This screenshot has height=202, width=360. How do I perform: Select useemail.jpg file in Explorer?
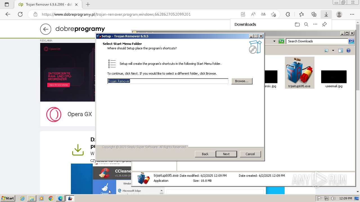[334, 79]
